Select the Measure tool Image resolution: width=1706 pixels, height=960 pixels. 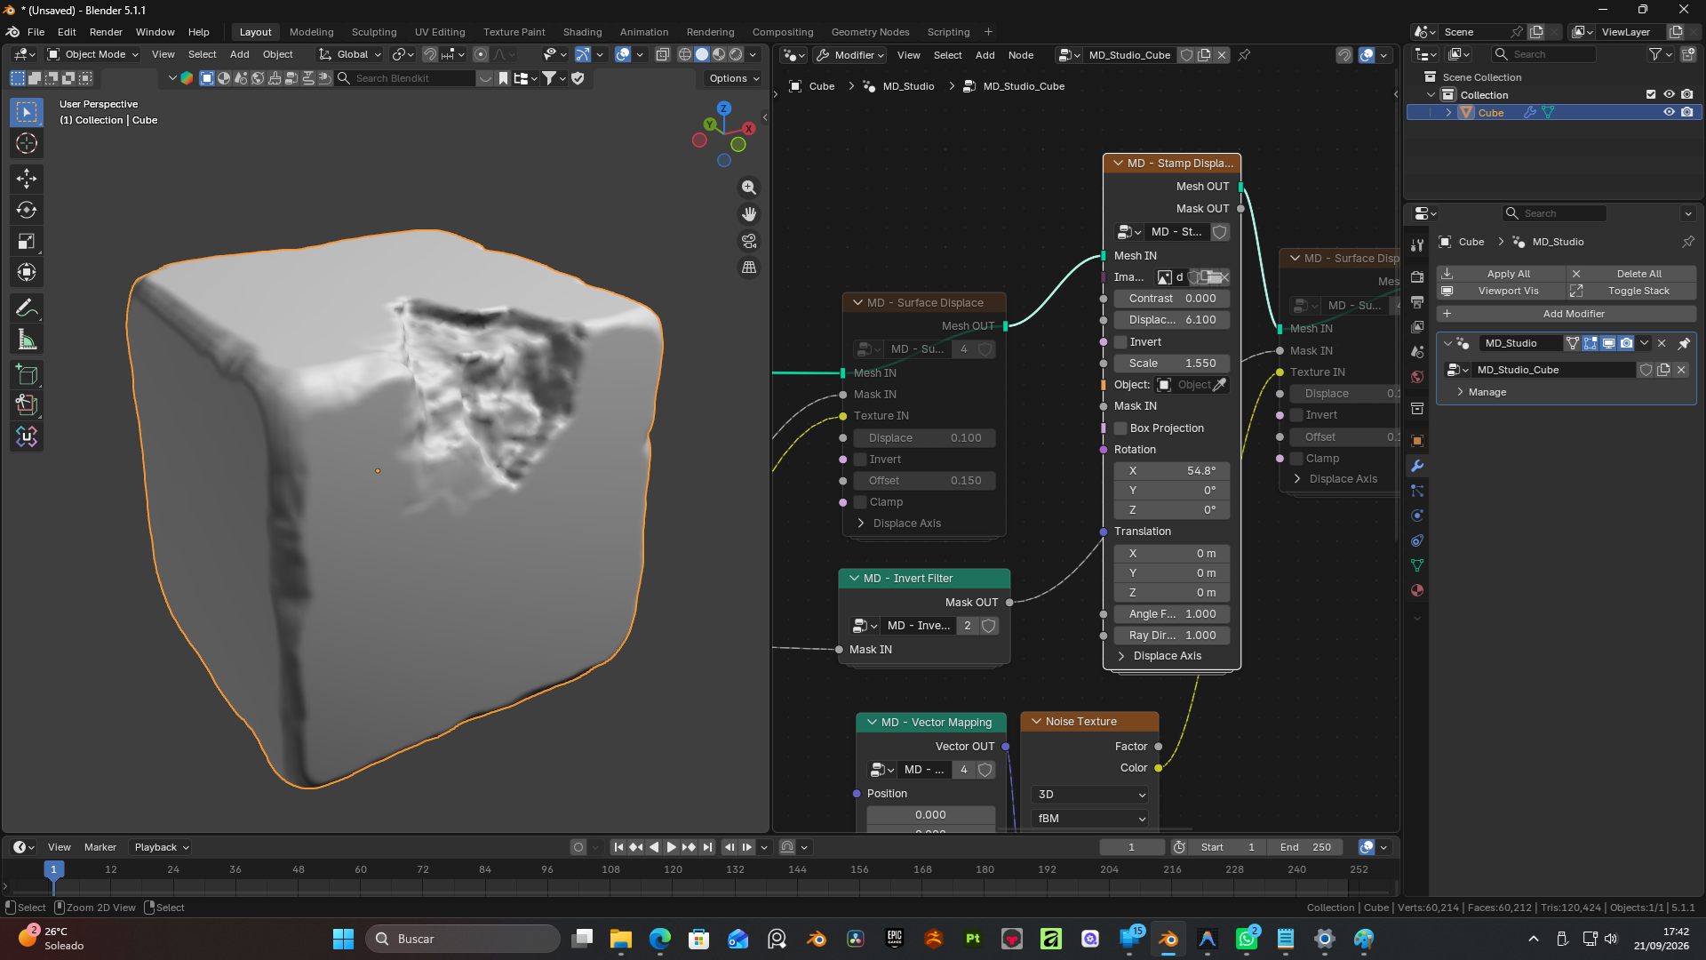(27, 340)
